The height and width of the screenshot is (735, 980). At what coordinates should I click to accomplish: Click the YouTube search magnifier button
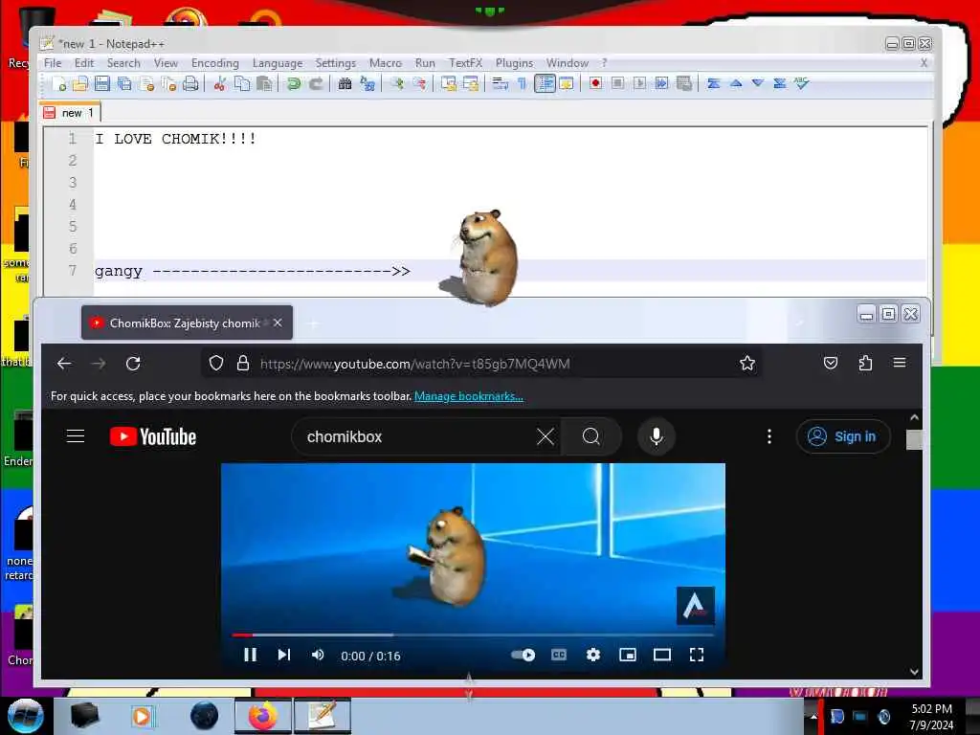591,436
